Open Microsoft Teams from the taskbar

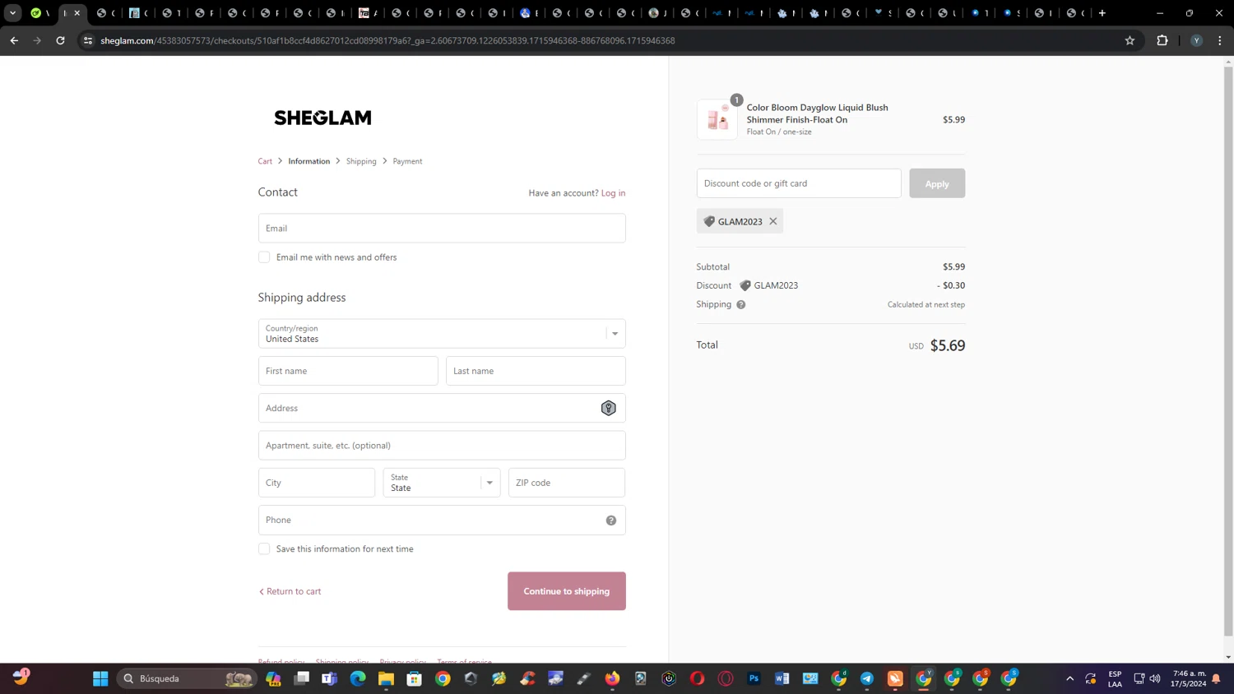pyautogui.click(x=330, y=678)
